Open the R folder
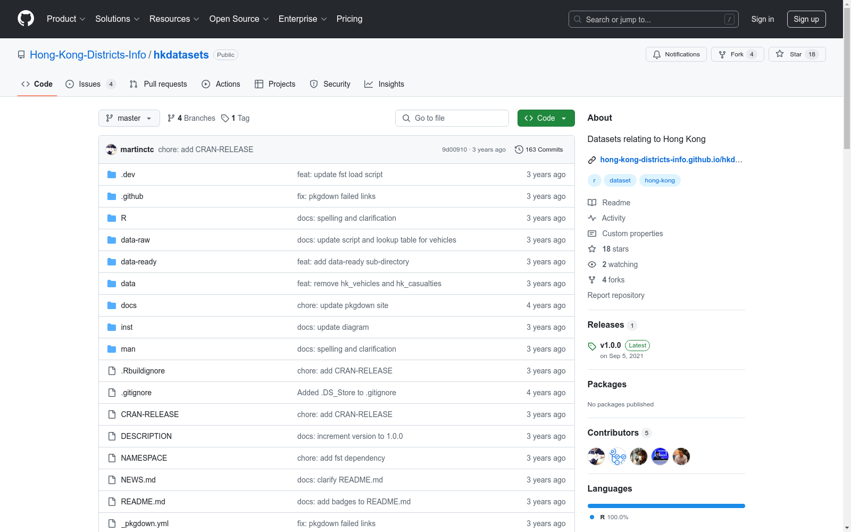851x532 pixels. 123,218
